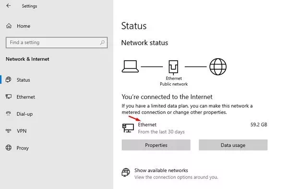Image resolution: width=288 pixels, height=189 pixels.
Task: Open the Properties button
Action: [x=156, y=145]
